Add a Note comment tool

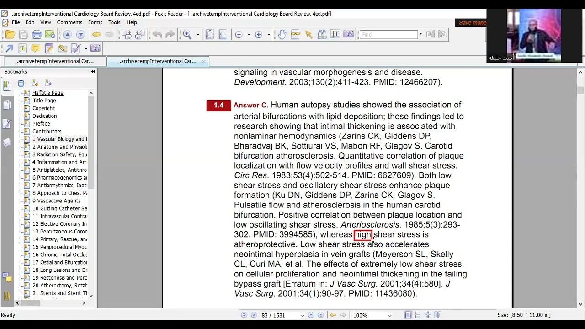(36, 48)
